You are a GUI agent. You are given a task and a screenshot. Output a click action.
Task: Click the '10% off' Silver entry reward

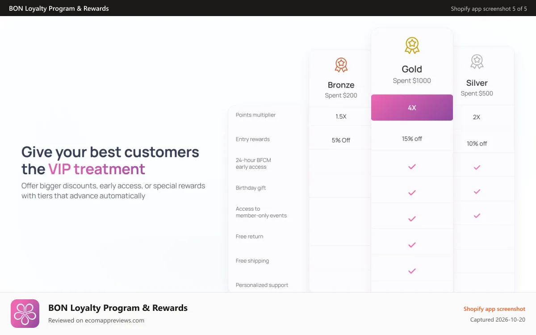(x=477, y=144)
